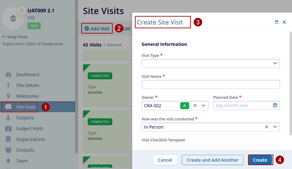Click the Milestones location pin icon

click(8, 96)
